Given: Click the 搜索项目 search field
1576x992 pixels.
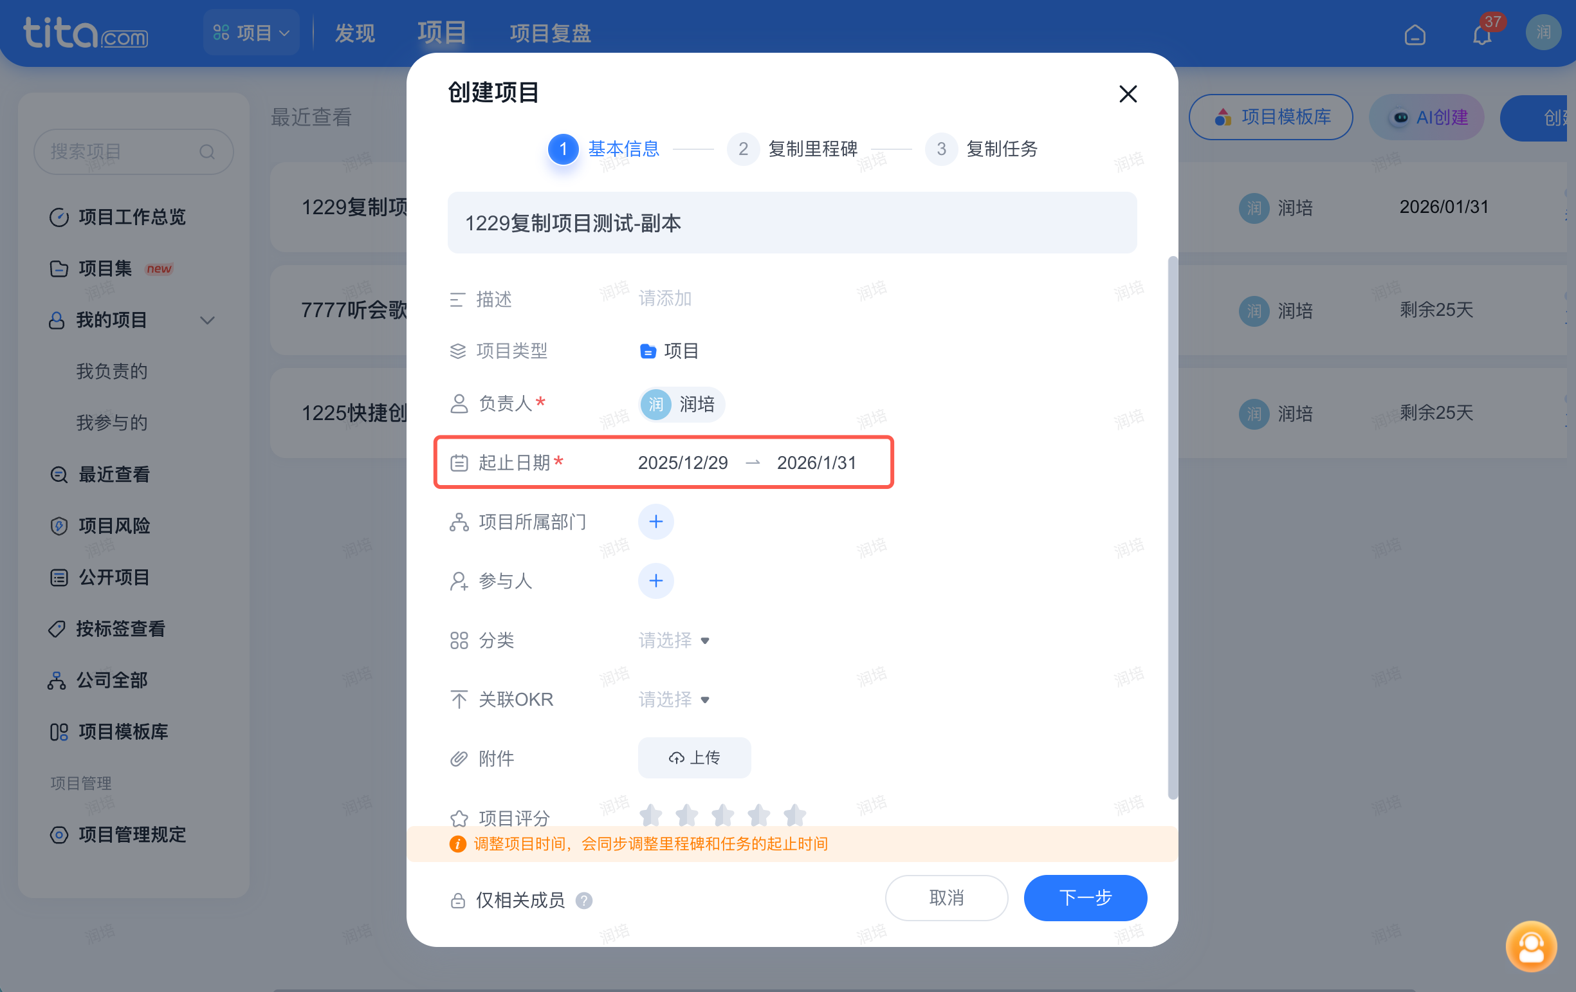Looking at the screenshot, I should click(134, 152).
